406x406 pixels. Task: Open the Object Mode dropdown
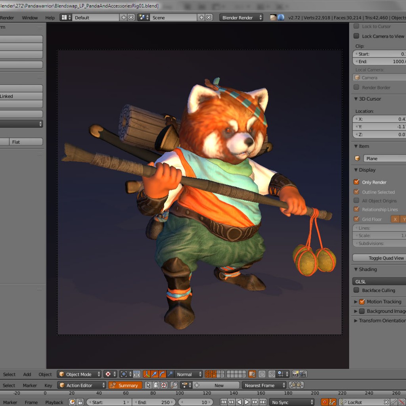pyautogui.click(x=79, y=374)
